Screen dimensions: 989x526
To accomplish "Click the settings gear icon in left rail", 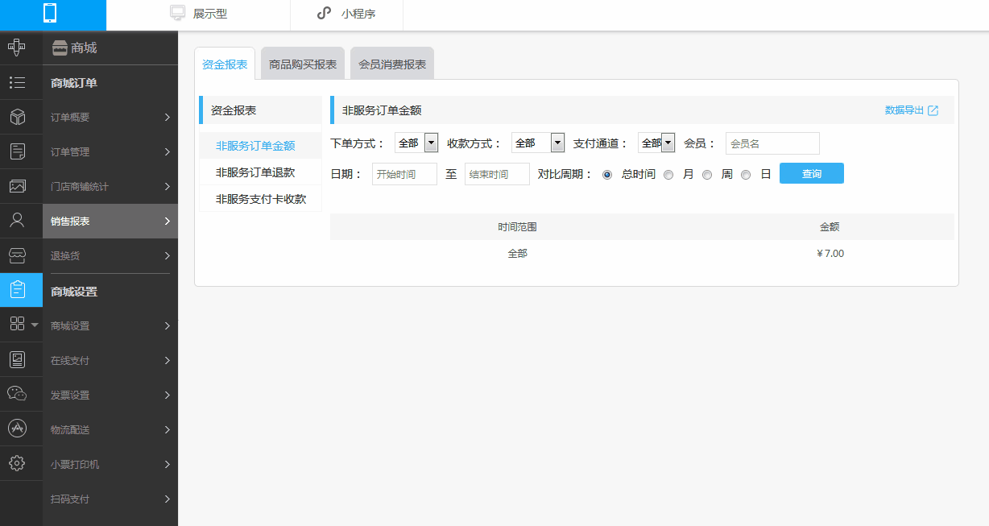I will [x=17, y=463].
